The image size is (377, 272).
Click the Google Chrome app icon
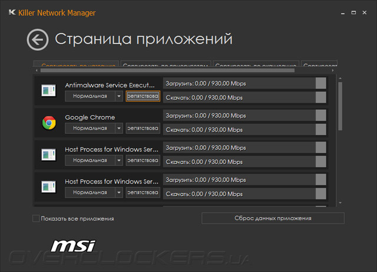[49, 123]
